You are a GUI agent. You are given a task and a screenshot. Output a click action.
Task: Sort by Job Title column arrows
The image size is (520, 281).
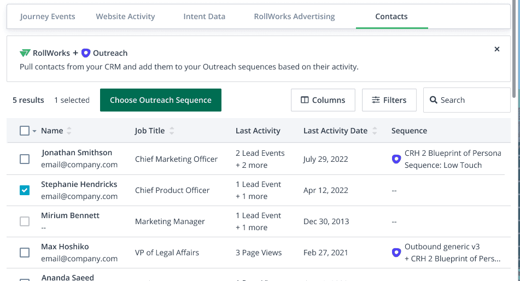(172, 131)
